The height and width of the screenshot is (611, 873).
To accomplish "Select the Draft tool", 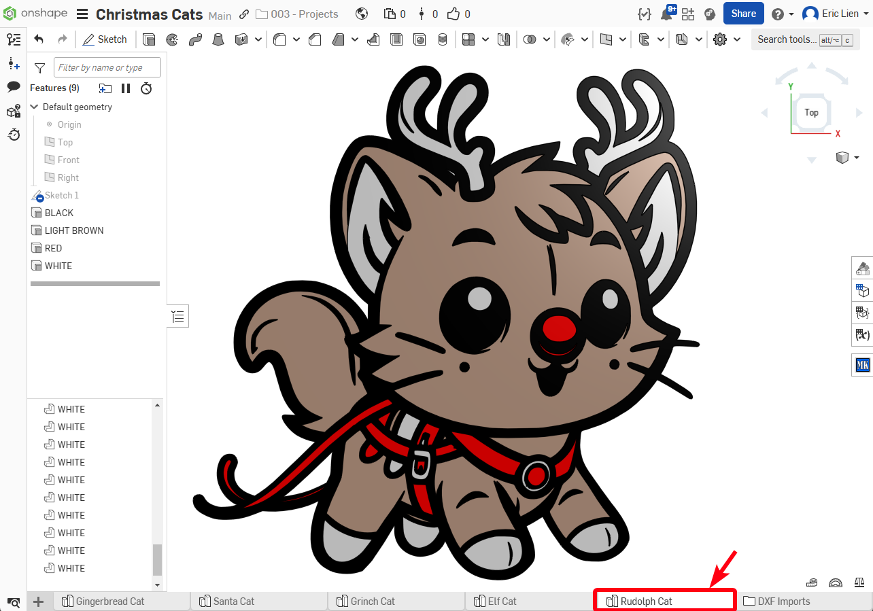I will (x=338, y=39).
